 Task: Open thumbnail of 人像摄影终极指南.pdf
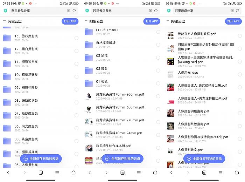pyautogui.click(x=170, y=126)
